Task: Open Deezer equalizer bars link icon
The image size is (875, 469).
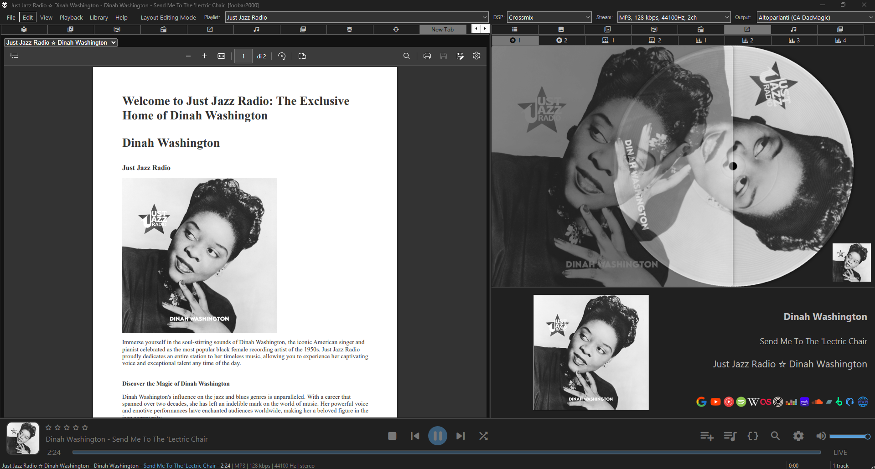Action: (791, 402)
